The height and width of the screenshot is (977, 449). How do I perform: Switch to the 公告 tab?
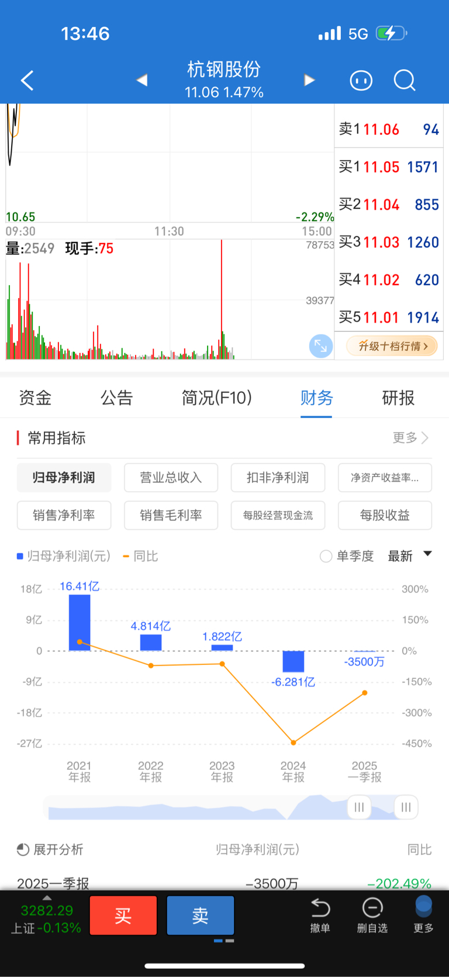[117, 398]
